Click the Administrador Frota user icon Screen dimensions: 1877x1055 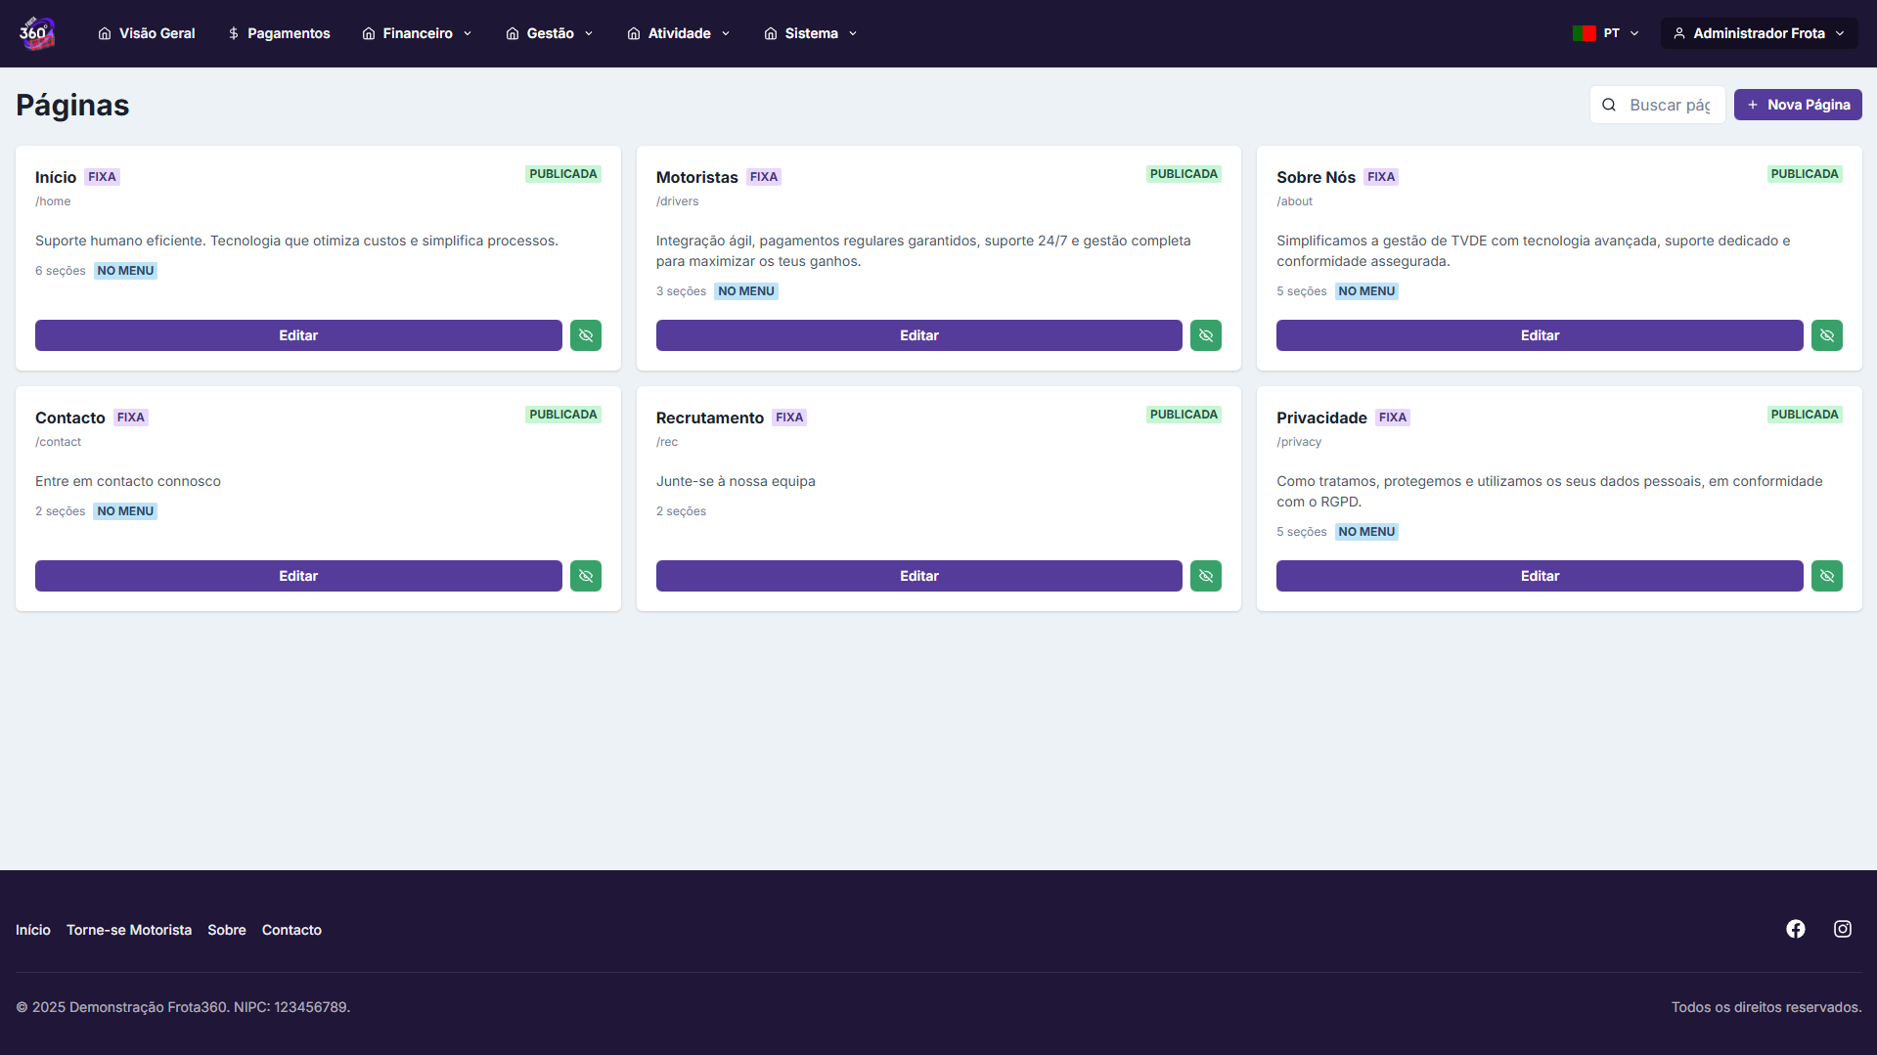point(1678,33)
